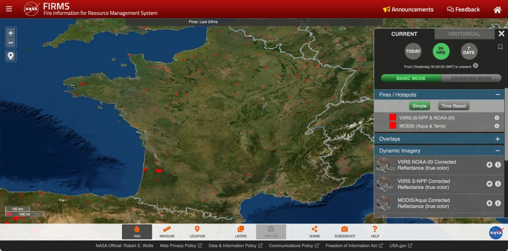Zoom in on the map
The height and width of the screenshot is (251, 508).
click(11, 33)
